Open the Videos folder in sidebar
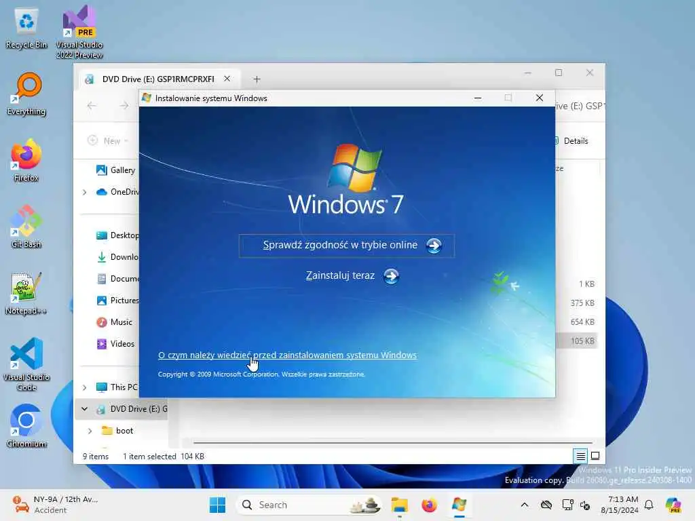Image resolution: width=695 pixels, height=521 pixels. click(115, 344)
